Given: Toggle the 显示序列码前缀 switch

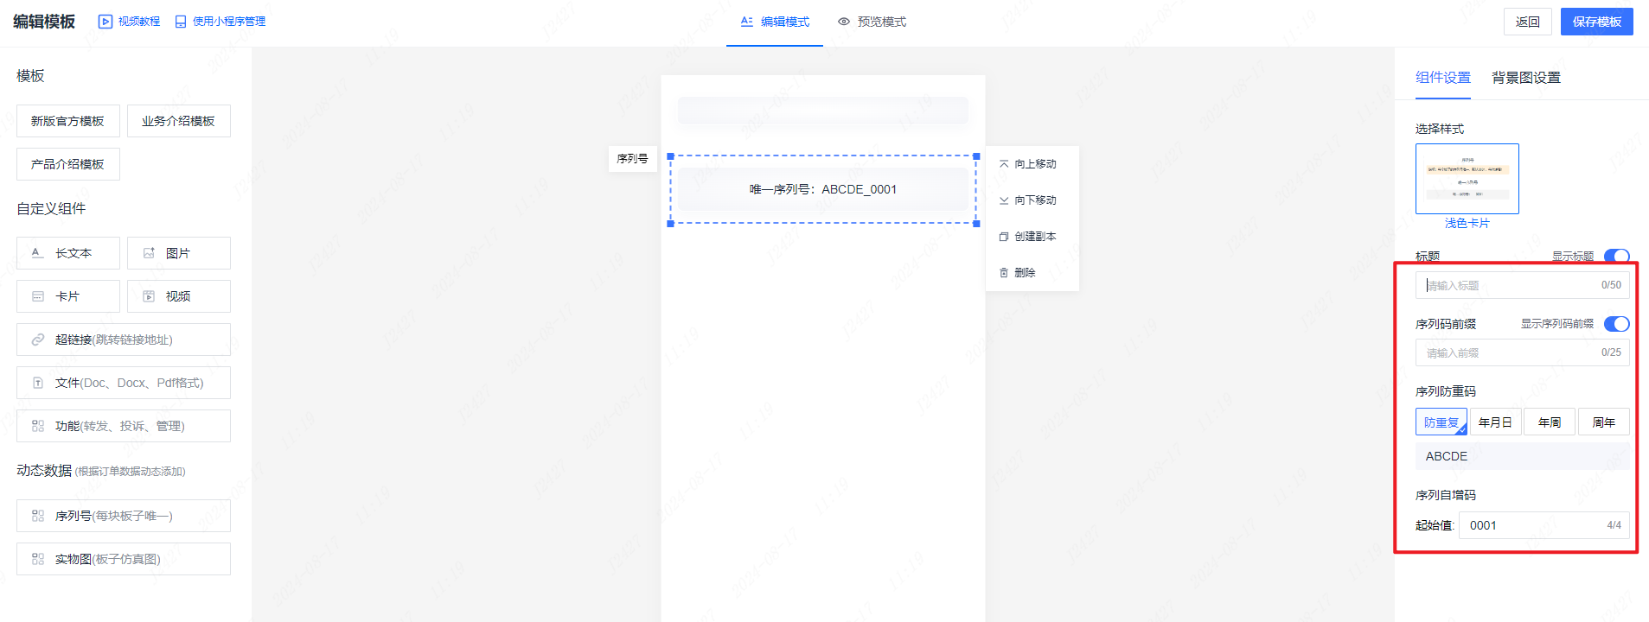Looking at the screenshot, I should point(1616,324).
